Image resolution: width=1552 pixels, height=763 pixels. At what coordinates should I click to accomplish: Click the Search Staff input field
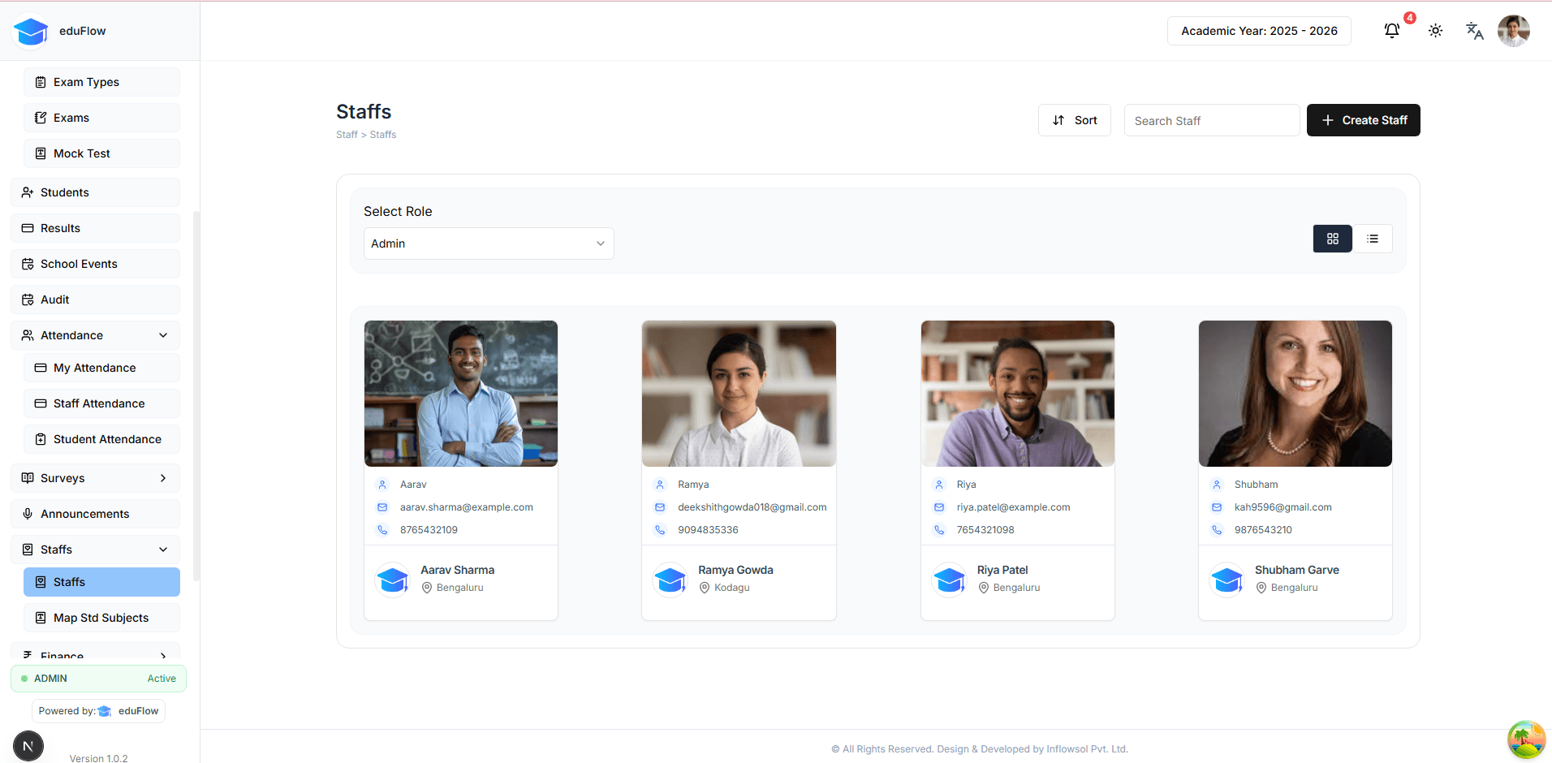[x=1211, y=120]
